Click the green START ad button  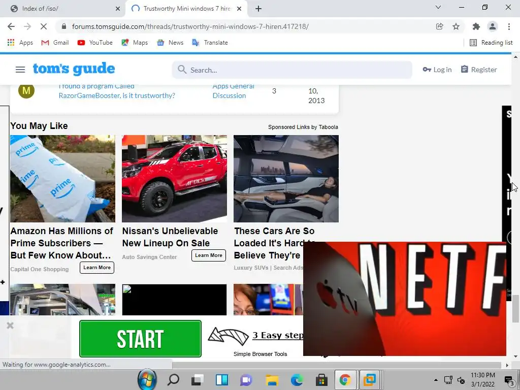tap(140, 339)
